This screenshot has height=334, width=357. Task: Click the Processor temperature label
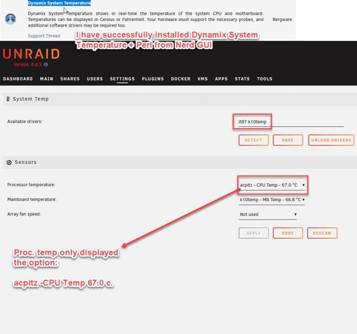(31, 185)
